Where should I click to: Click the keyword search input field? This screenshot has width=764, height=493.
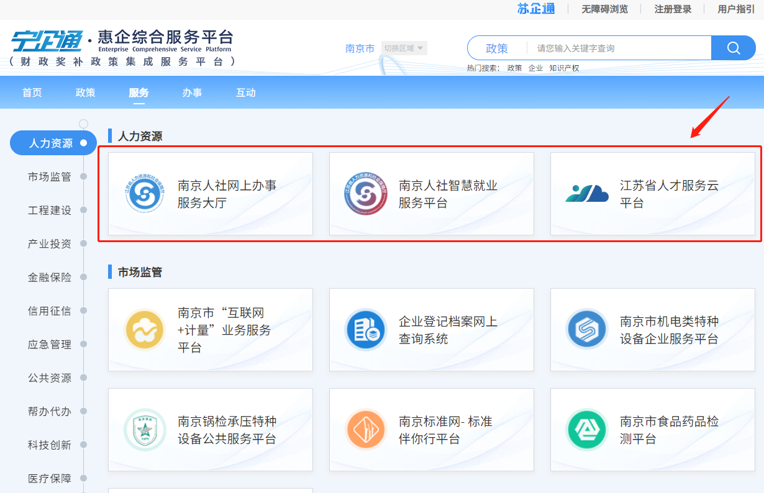click(619, 48)
